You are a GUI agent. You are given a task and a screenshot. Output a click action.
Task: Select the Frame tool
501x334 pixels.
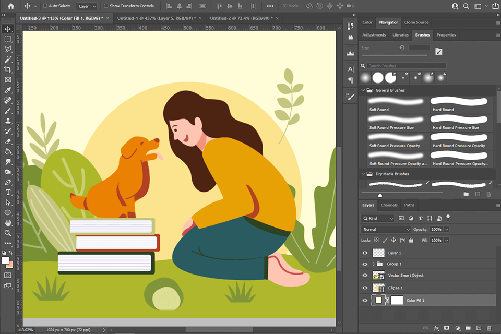8,80
